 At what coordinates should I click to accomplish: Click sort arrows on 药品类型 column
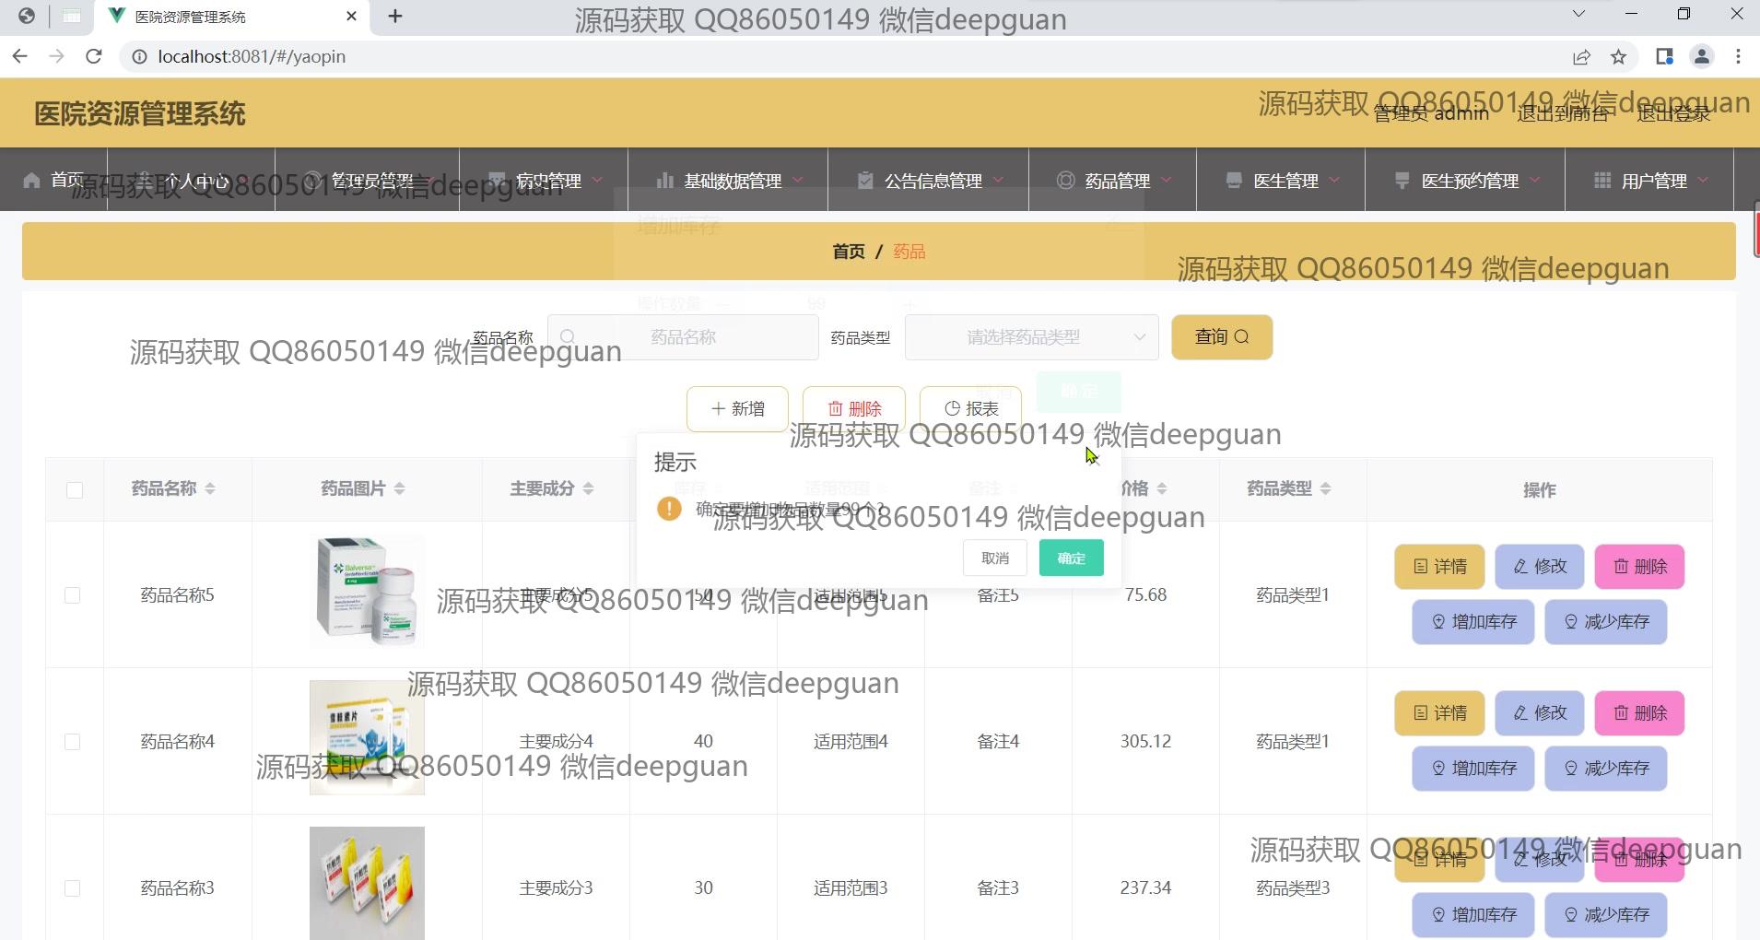pos(1325,488)
